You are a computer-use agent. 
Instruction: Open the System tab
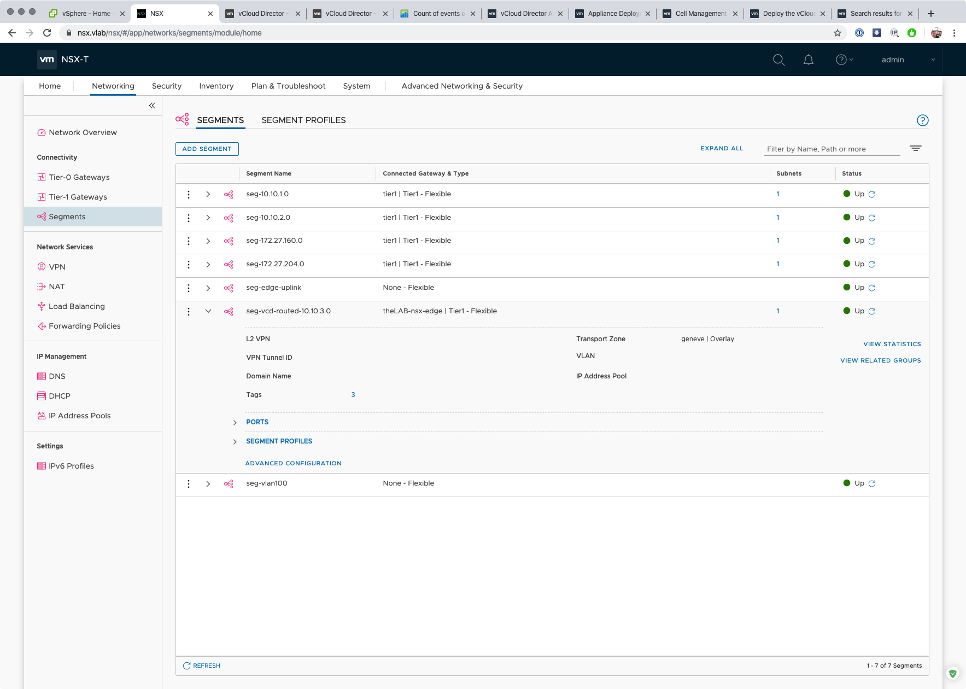pyautogui.click(x=357, y=86)
